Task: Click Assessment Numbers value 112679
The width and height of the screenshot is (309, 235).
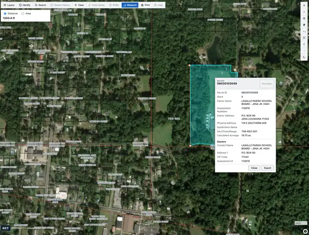Action: [245, 108]
